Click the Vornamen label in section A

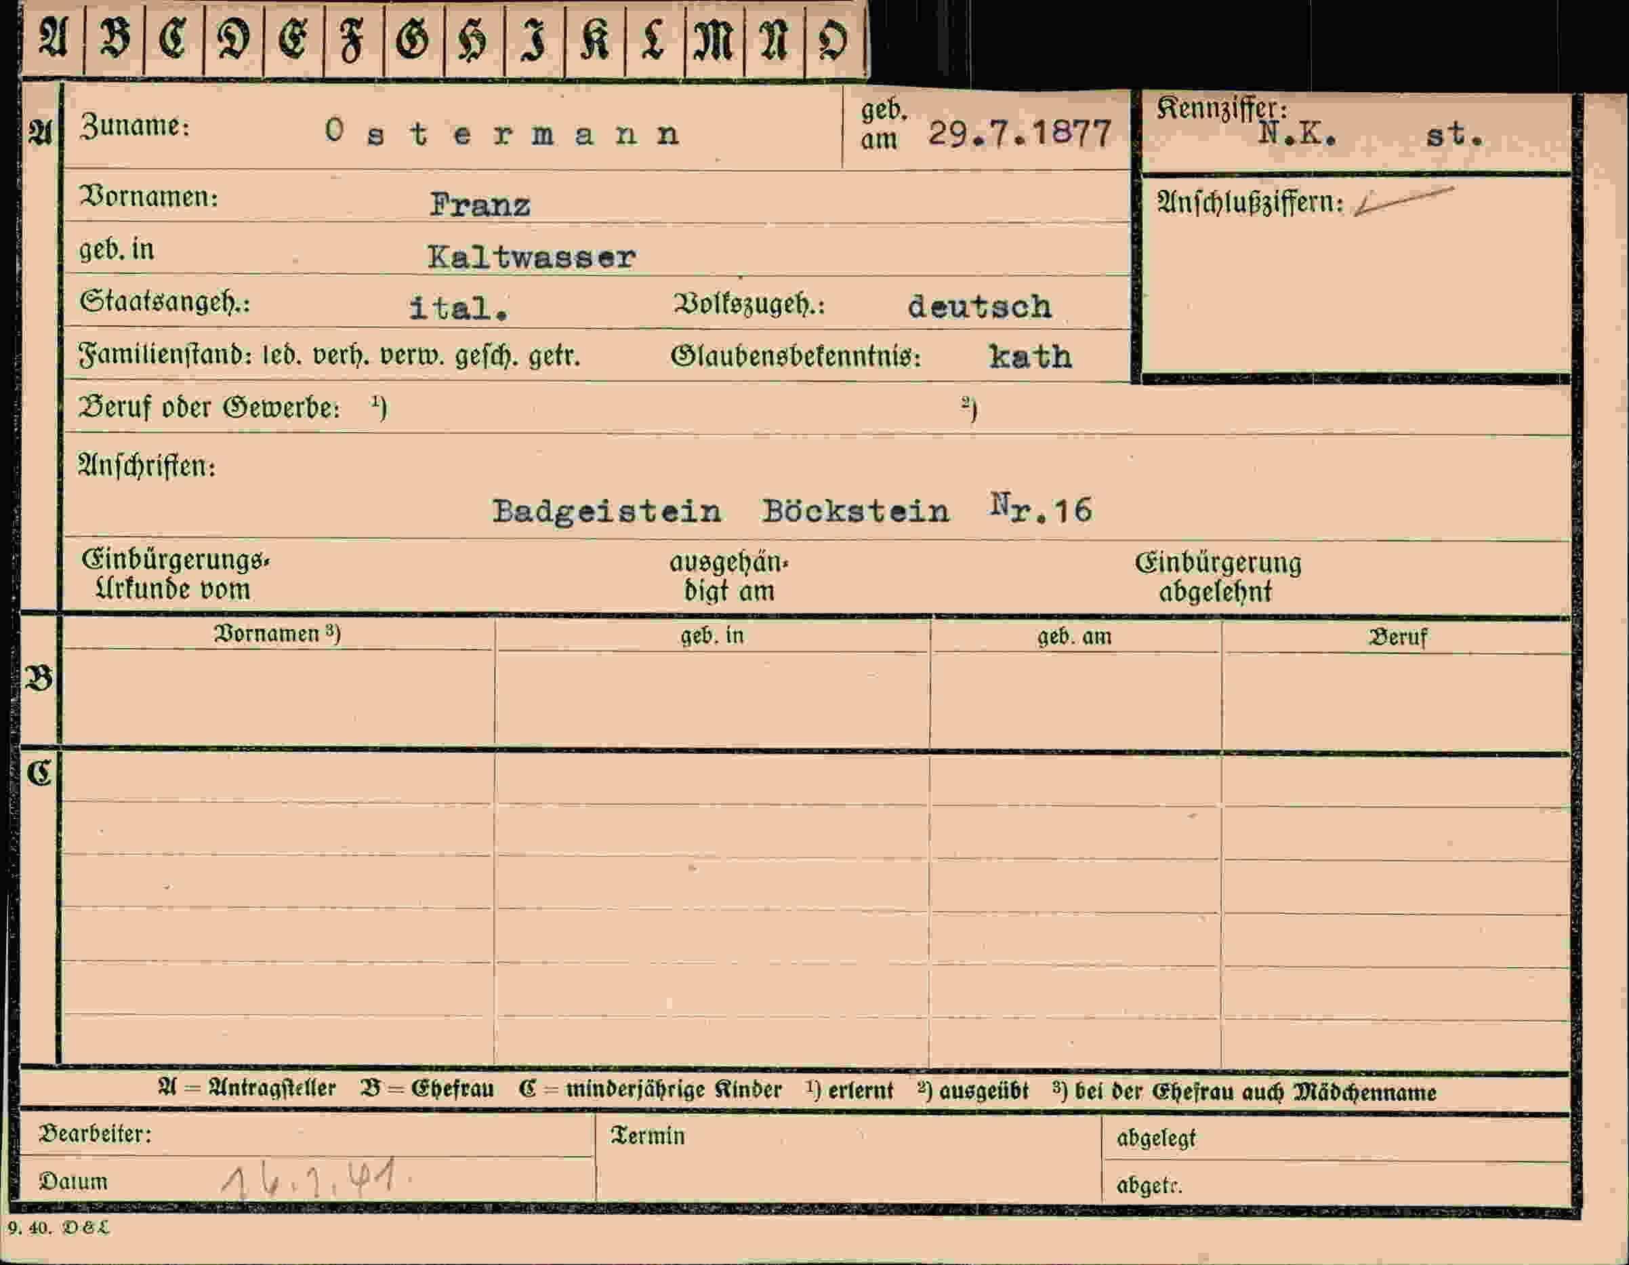[x=148, y=197]
